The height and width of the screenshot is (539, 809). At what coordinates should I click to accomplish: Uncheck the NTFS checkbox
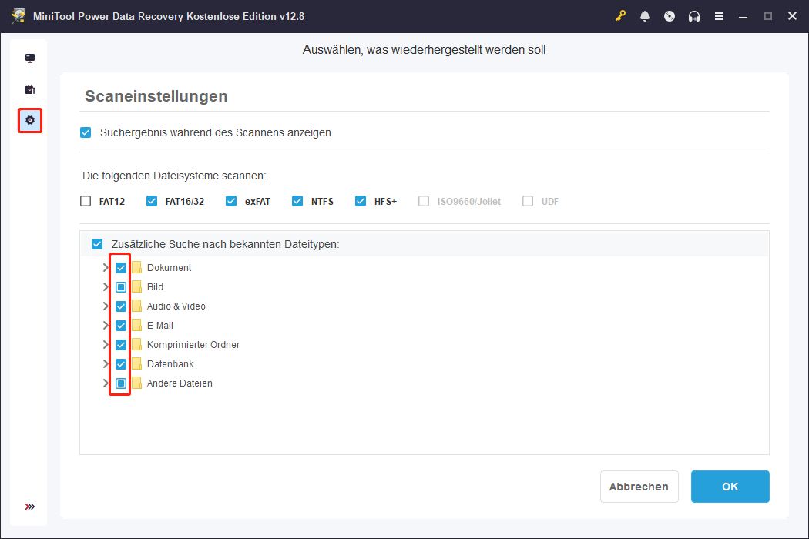coord(297,201)
